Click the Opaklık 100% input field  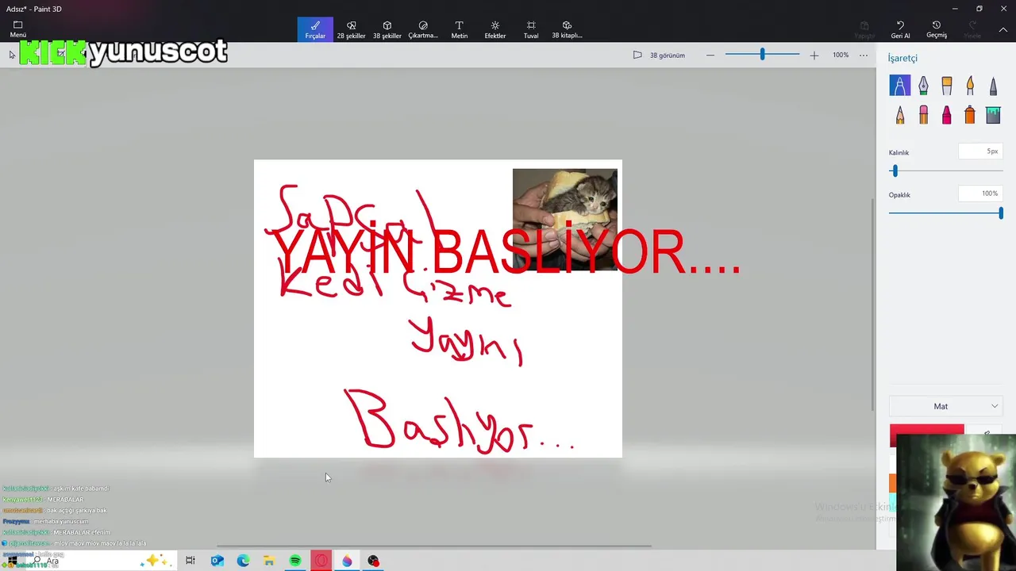(x=980, y=194)
